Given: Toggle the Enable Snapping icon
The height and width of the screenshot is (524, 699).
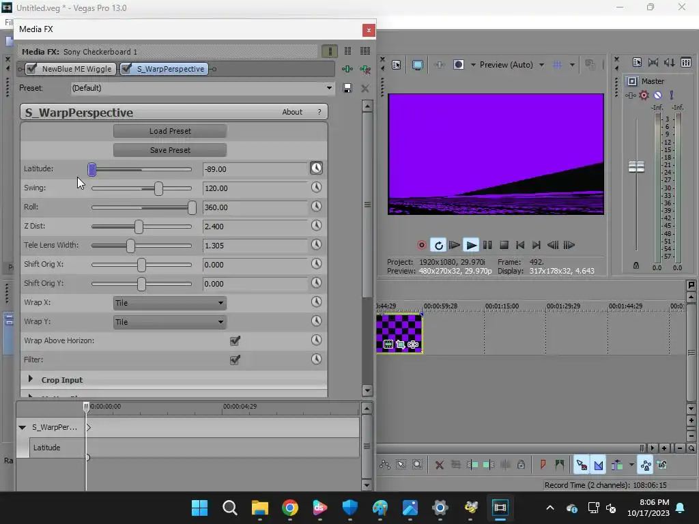Looking at the screenshot, I should pyautogui.click(x=582, y=465).
